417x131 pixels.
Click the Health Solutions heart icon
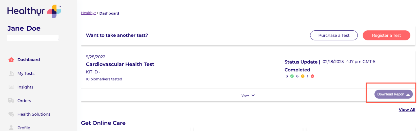click(x=11, y=114)
